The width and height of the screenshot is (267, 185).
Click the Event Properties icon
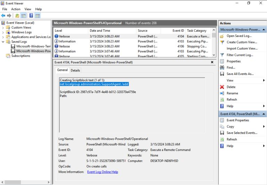(222, 120)
